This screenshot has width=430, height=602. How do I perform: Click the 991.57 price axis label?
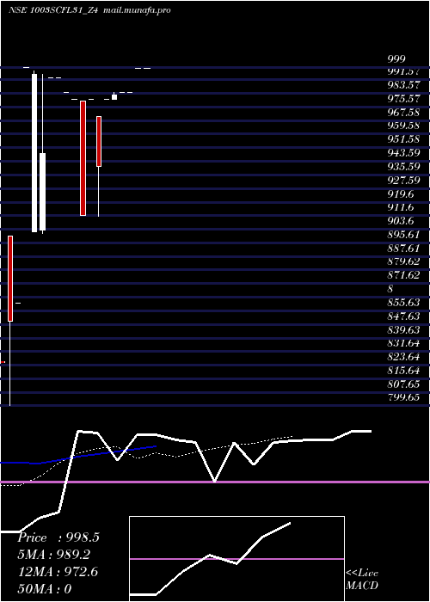click(x=403, y=71)
